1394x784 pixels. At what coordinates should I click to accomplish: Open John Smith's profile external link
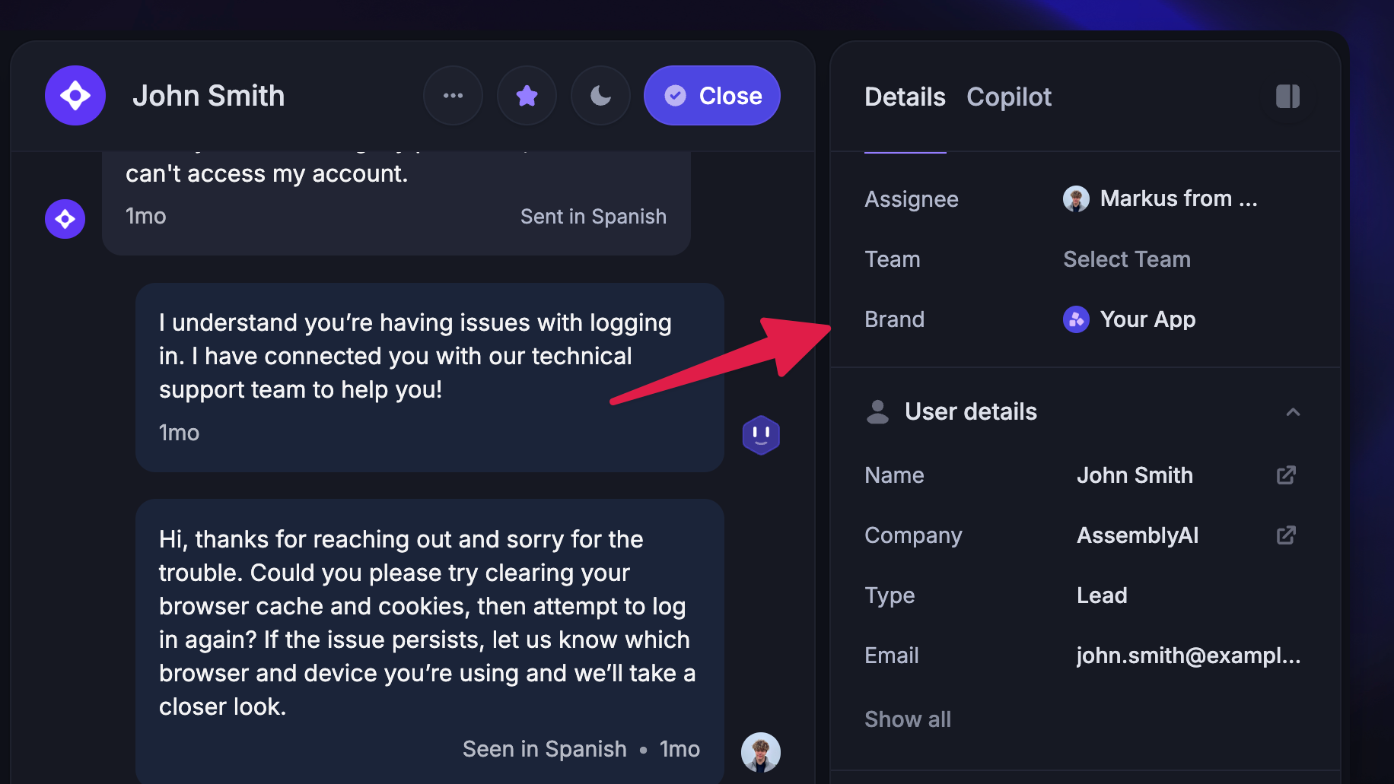click(1286, 475)
